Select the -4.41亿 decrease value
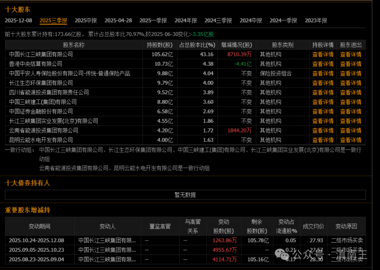The width and height of the screenshot is (380, 270). 243,64
